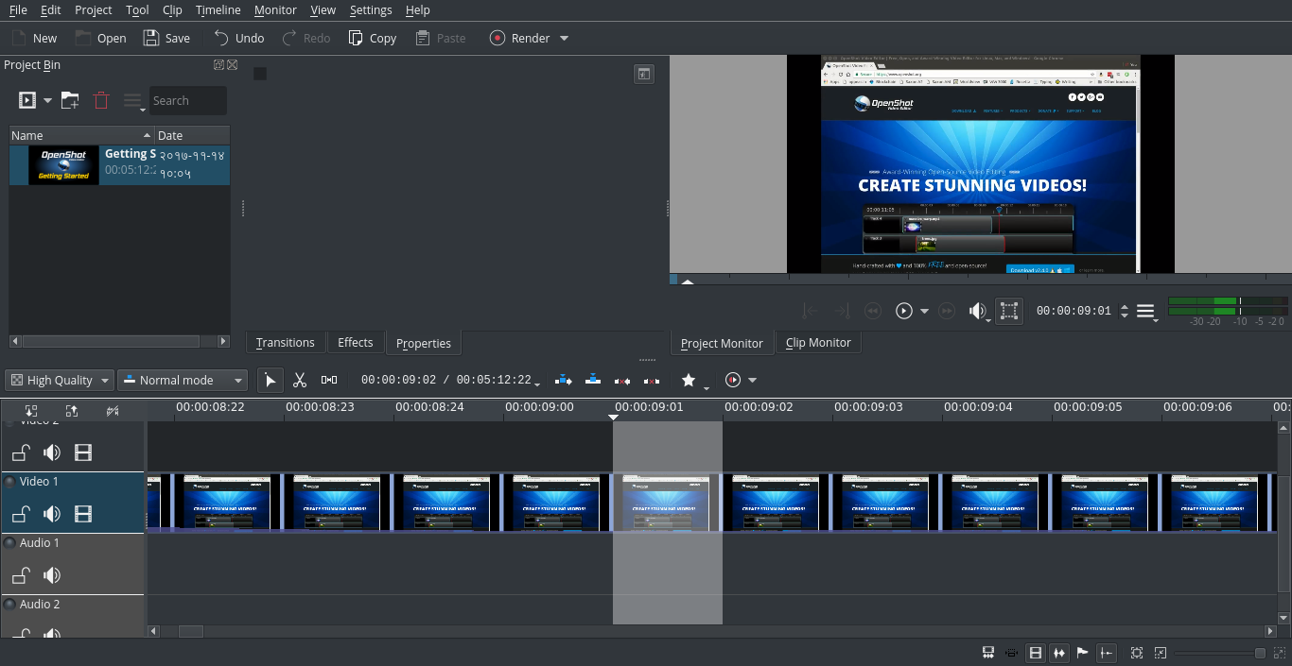The width and height of the screenshot is (1292, 666).
Task: Click the Project Bin search field
Action: [x=187, y=100]
